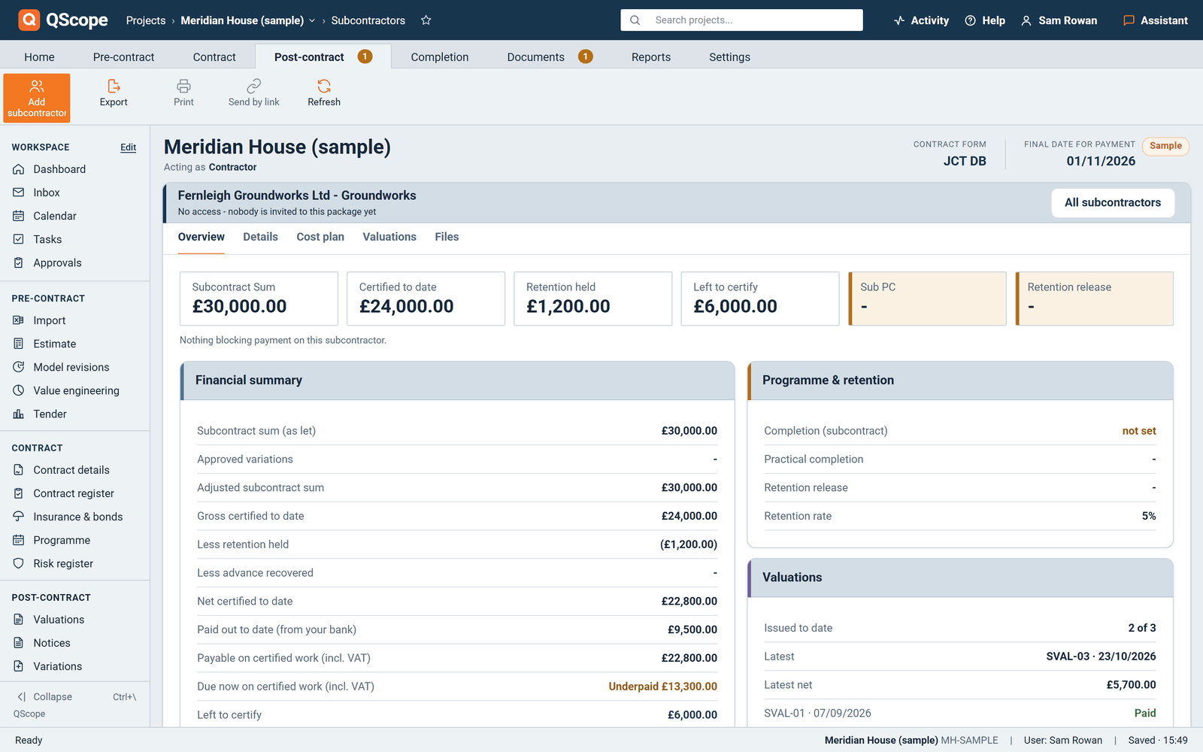Open Value engineering in sidebar
Viewport: 1203px width, 752px height.
74,390
